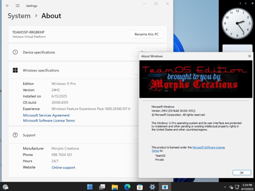This screenshot has height=191, width=255.
Task: Go back with the Settings back arrow
Action: coord(8,6)
